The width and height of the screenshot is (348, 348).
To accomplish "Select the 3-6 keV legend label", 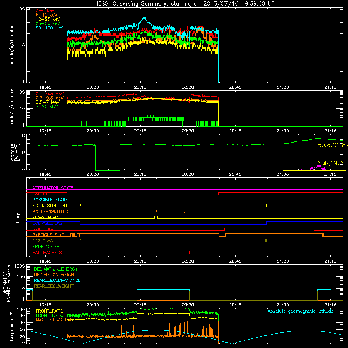I will pos(45,10).
